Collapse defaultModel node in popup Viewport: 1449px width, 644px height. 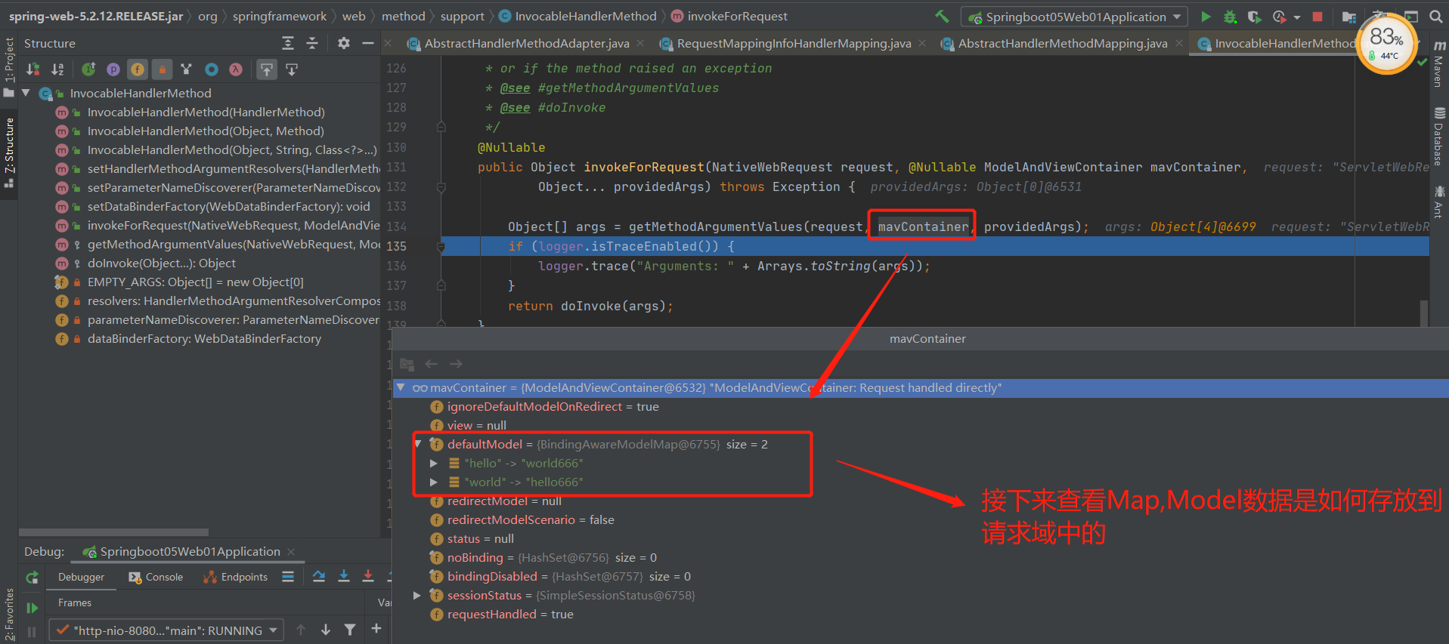point(418,444)
